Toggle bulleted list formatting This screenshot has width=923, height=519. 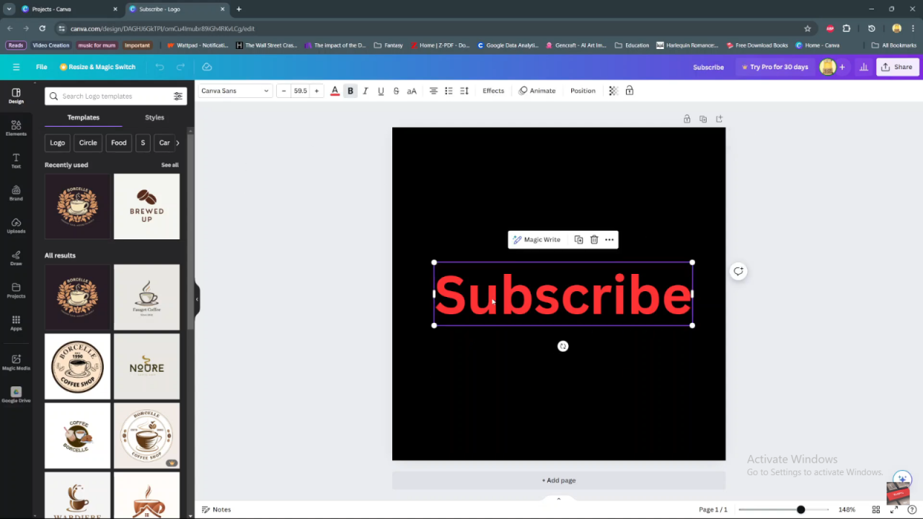pyautogui.click(x=449, y=91)
